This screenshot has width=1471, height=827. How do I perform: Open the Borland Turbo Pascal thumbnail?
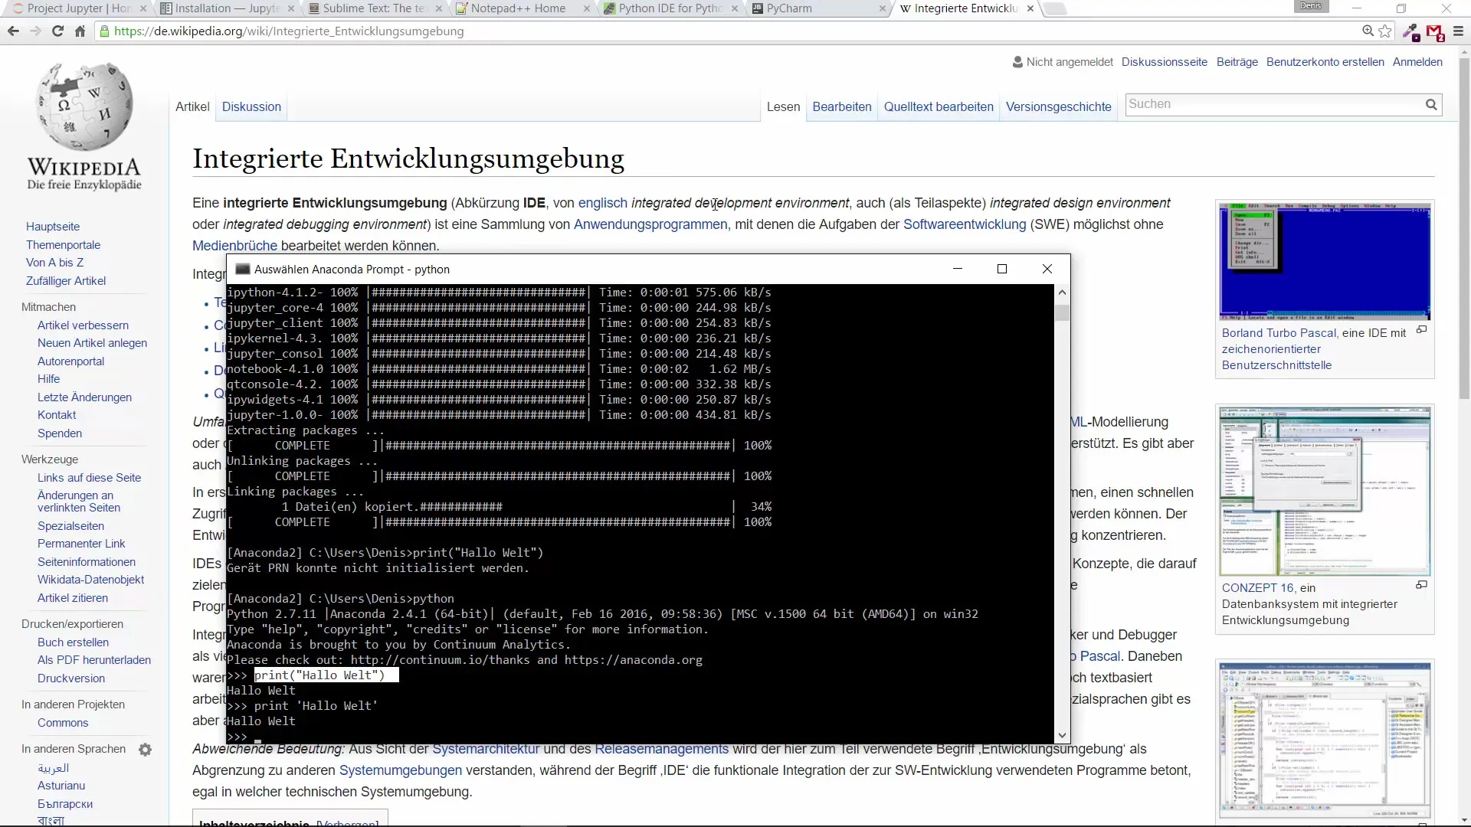coord(1325,262)
